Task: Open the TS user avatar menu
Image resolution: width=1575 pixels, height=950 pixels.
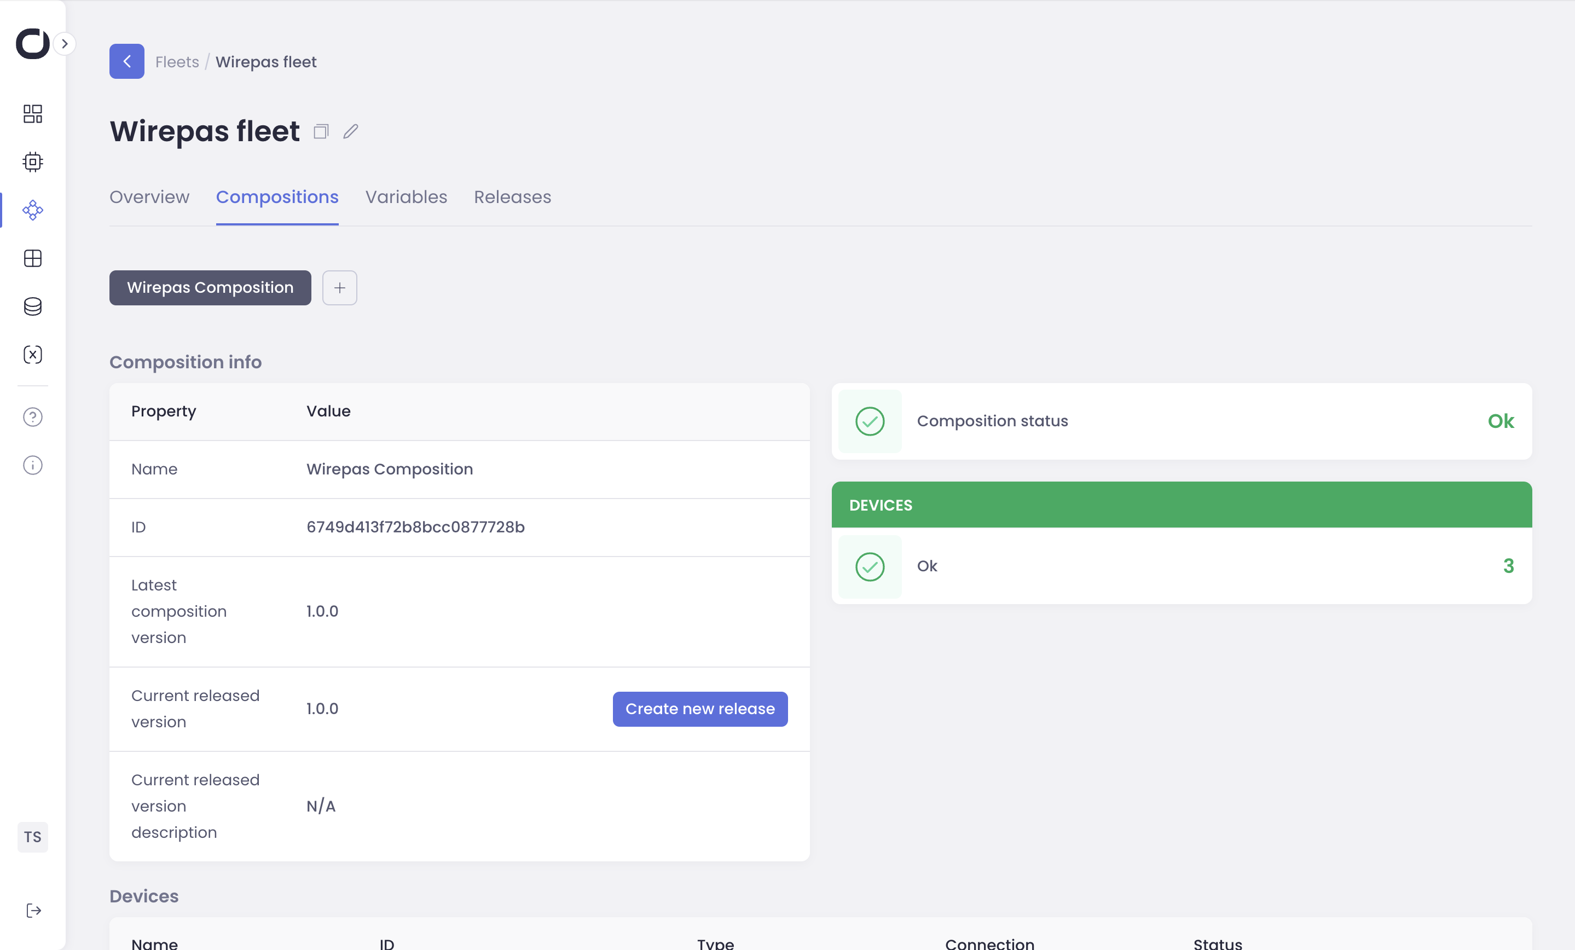Action: pos(33,837)
